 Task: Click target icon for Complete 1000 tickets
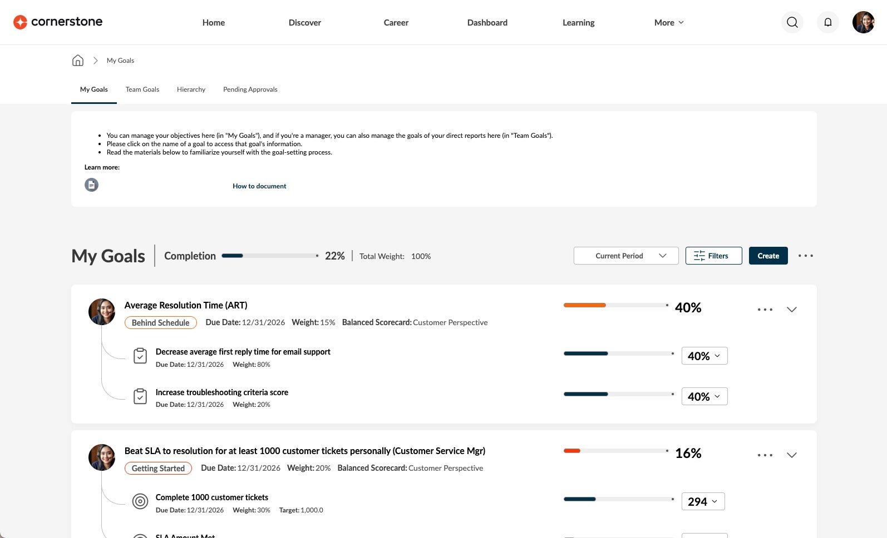pyautogui.click(x=140, y=501)
